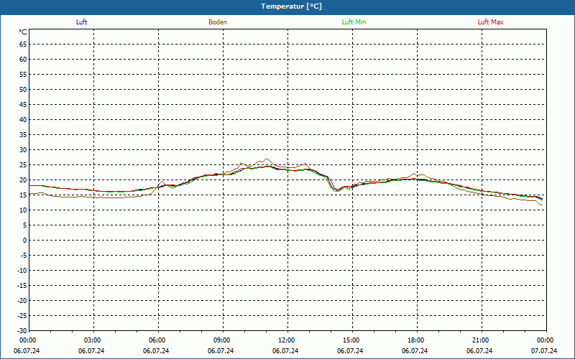The width and height of the screenshot is (575, 359).
Task: Click the -5 y-axis value
Action: tap(24, 256)
